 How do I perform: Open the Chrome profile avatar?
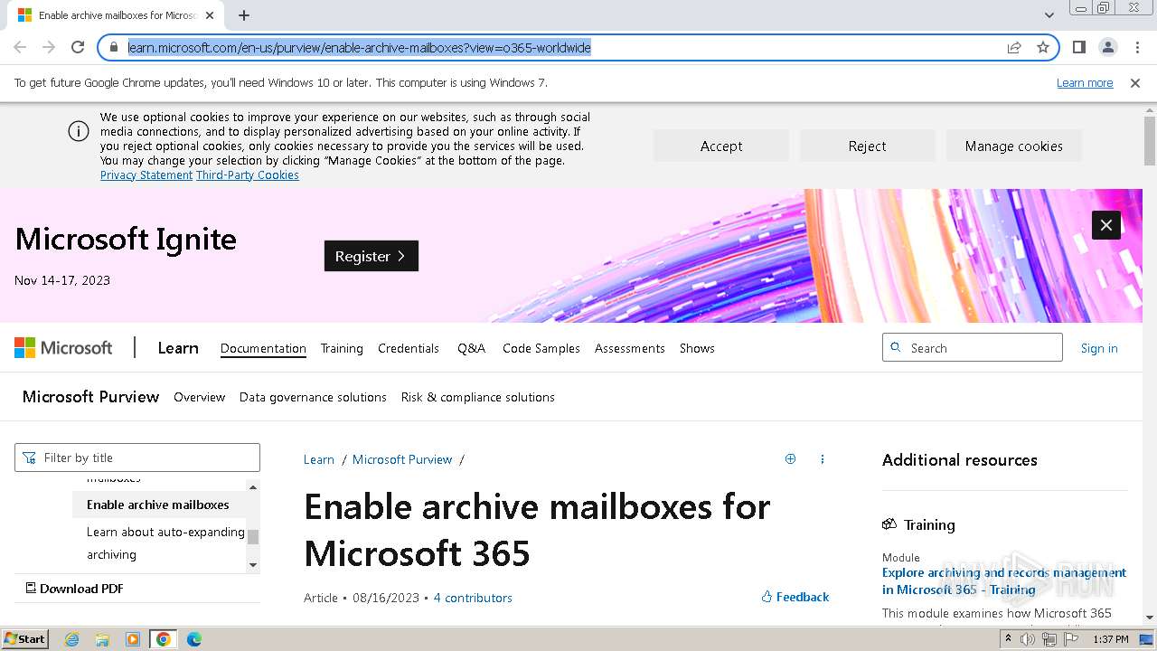click(1107, 47)
